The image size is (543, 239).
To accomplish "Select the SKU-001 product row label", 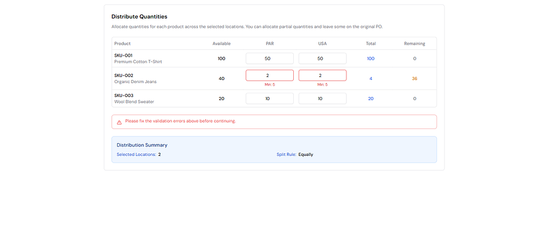I will click(x=123, y=55).
